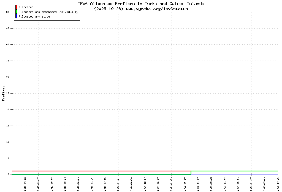Pick the 2020-01-01 date label
Screen dimensions: 282x192
point(118,184)
